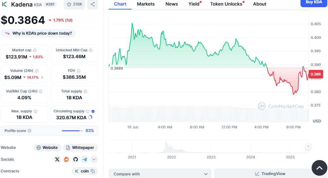The width and height of the screenshot is (328, 178).
Task: Open the News tab
Action: tap(172, 4)
